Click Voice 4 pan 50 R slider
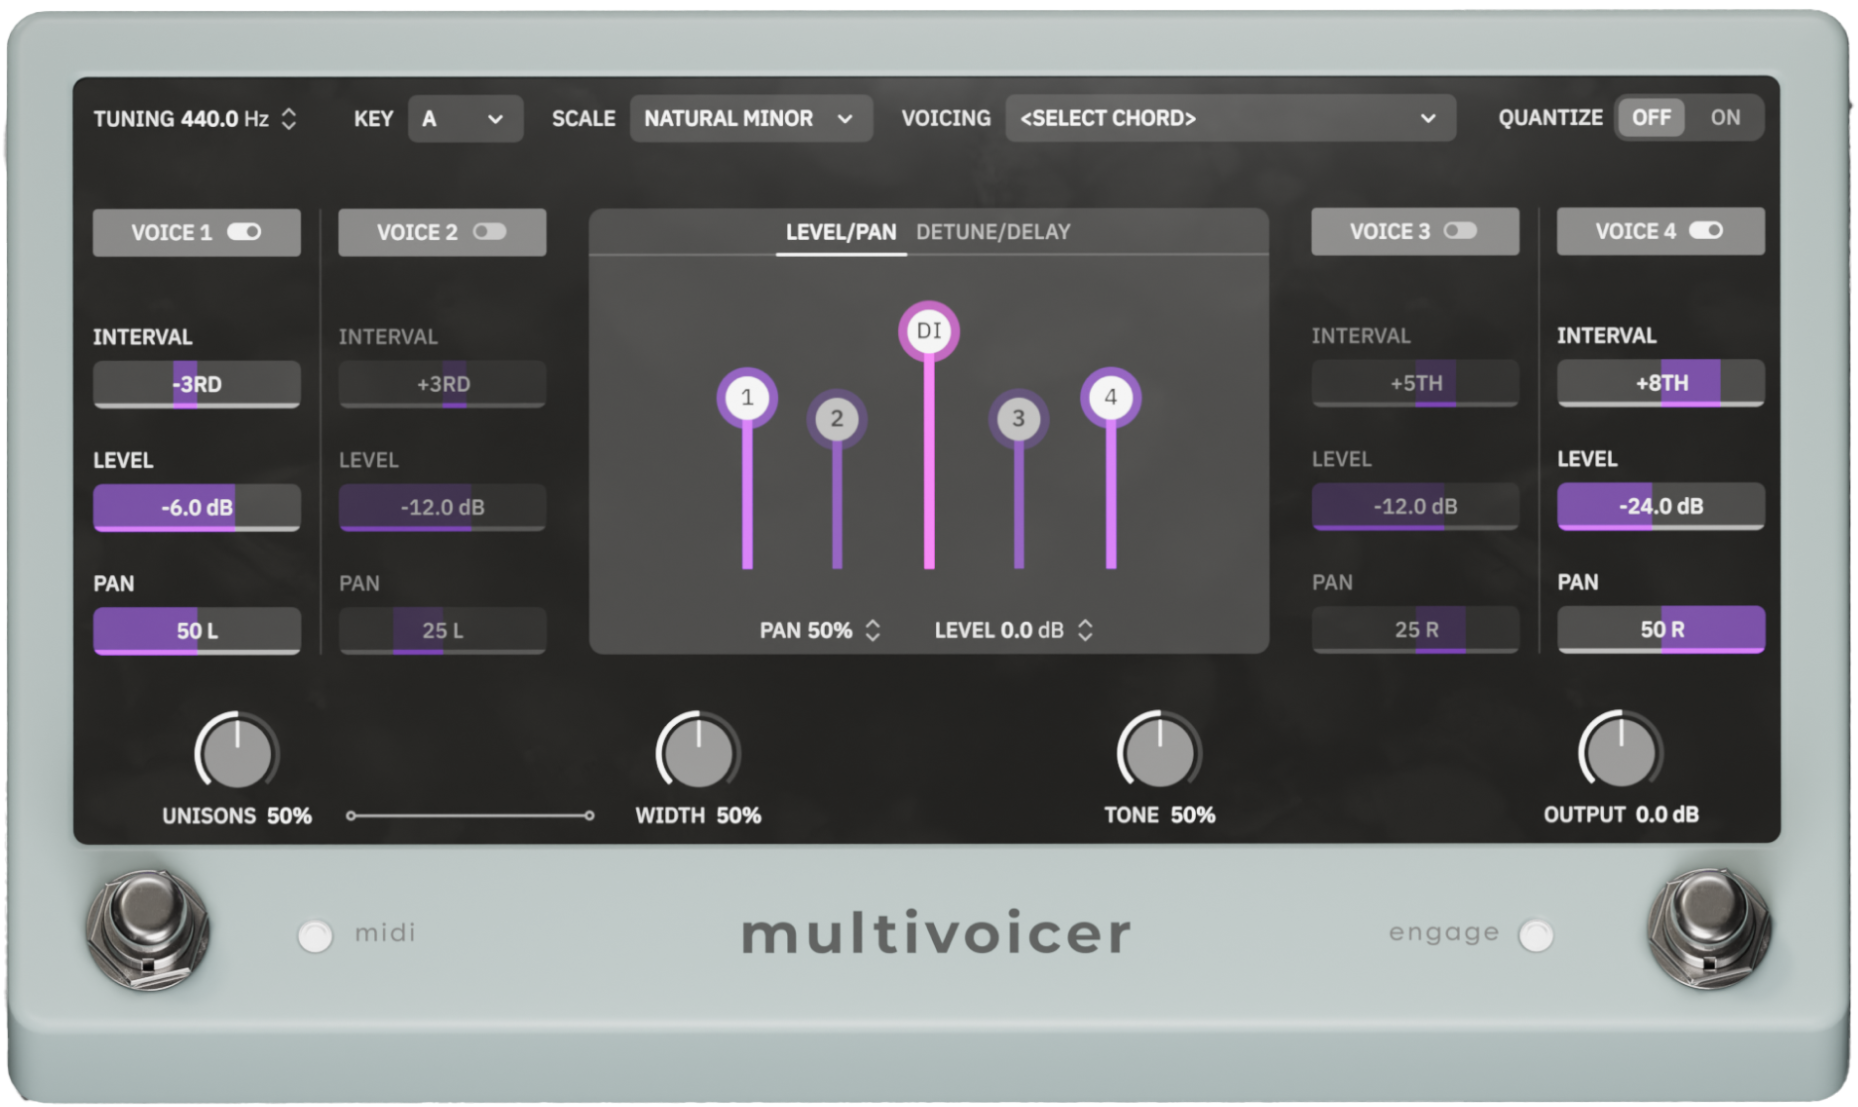 1660,630
